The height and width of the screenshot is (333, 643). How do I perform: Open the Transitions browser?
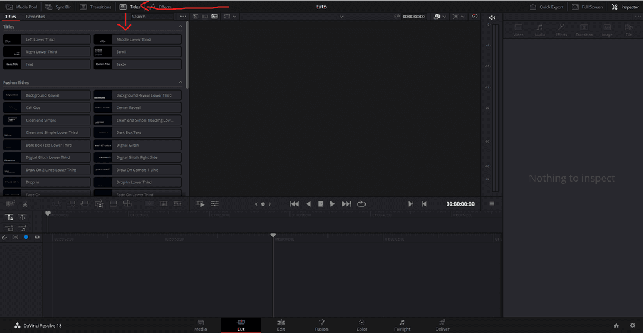click(x=95, y=7)
